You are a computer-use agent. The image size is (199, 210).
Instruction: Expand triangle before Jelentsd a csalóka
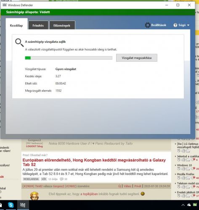(x=175, y=156)
